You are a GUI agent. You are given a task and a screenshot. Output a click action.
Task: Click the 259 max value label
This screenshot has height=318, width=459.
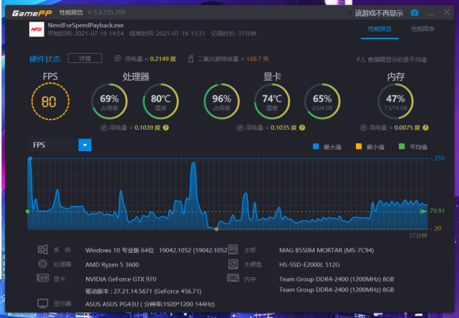click(x=439, y=158)
